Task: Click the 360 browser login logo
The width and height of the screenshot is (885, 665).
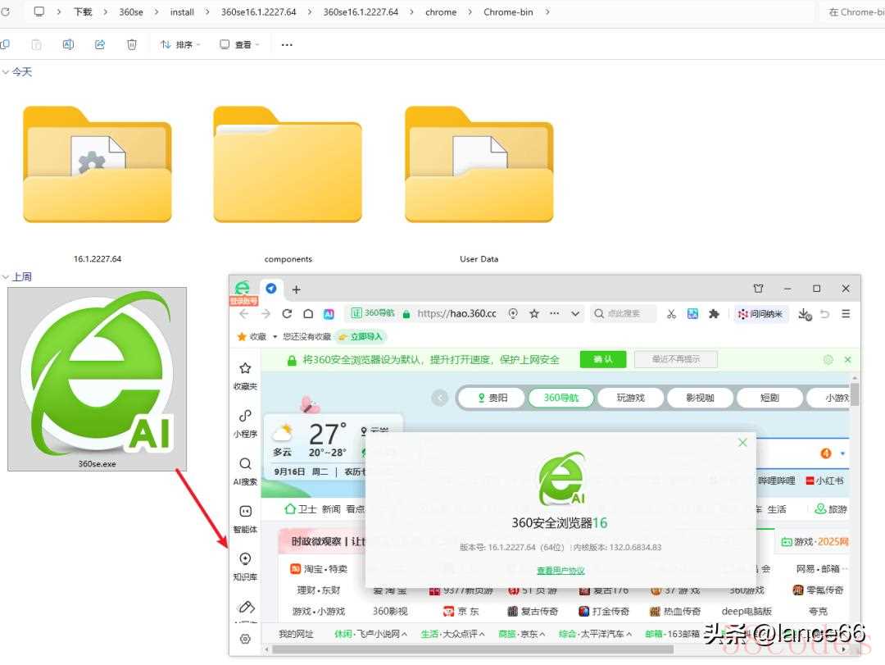Action: [x=243, y=293]
